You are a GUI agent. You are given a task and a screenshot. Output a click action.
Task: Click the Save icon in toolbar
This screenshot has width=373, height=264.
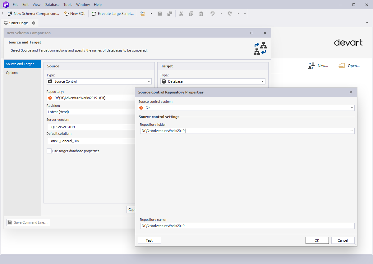pos(159,14)
